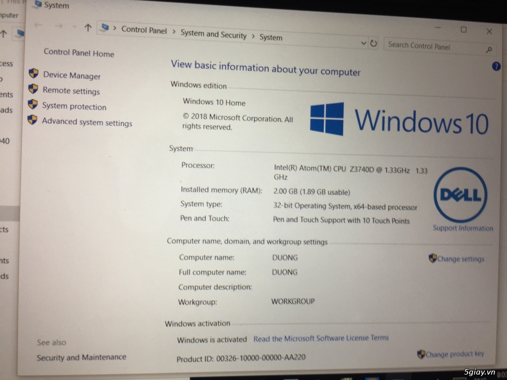The image size is (507, 380).
Task: Click the Windows 10 logo
Action: (x=399, y=120)
